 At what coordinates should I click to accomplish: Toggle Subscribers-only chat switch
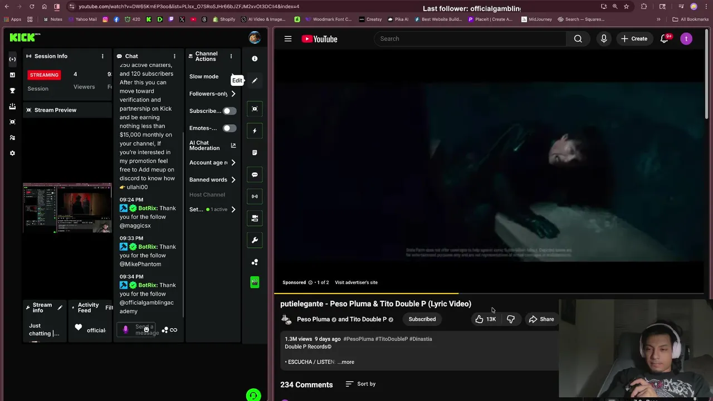pyautogui.click(x=229, y=111)
